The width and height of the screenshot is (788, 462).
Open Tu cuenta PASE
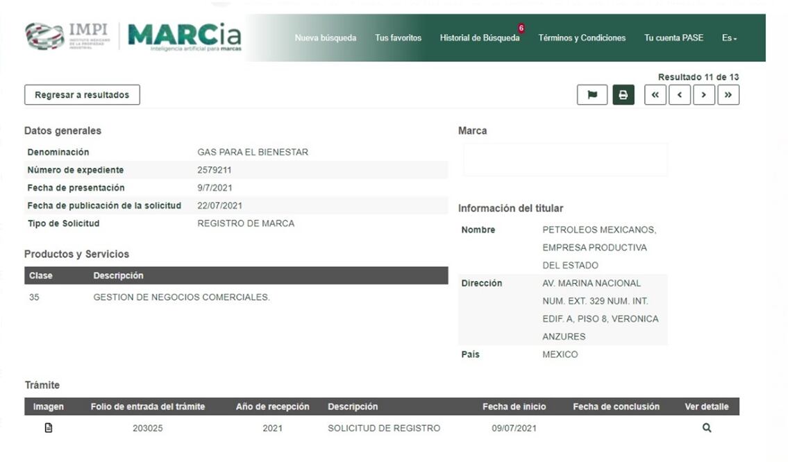pyautogui.click(x=673, y=38)
